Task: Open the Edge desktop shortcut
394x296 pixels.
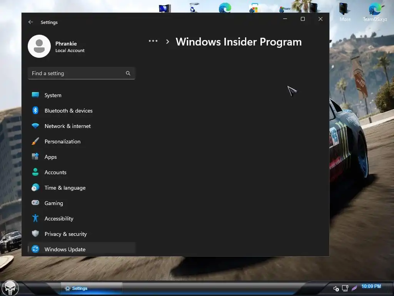Action: [x=225, y=8]
